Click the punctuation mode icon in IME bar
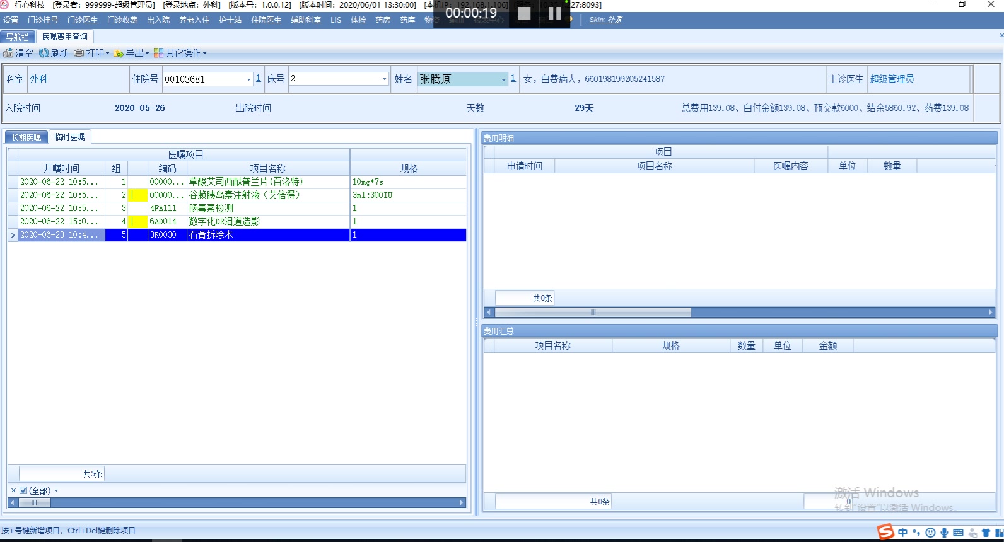This screenshot has width=1004, height=542. coord(916,533)
